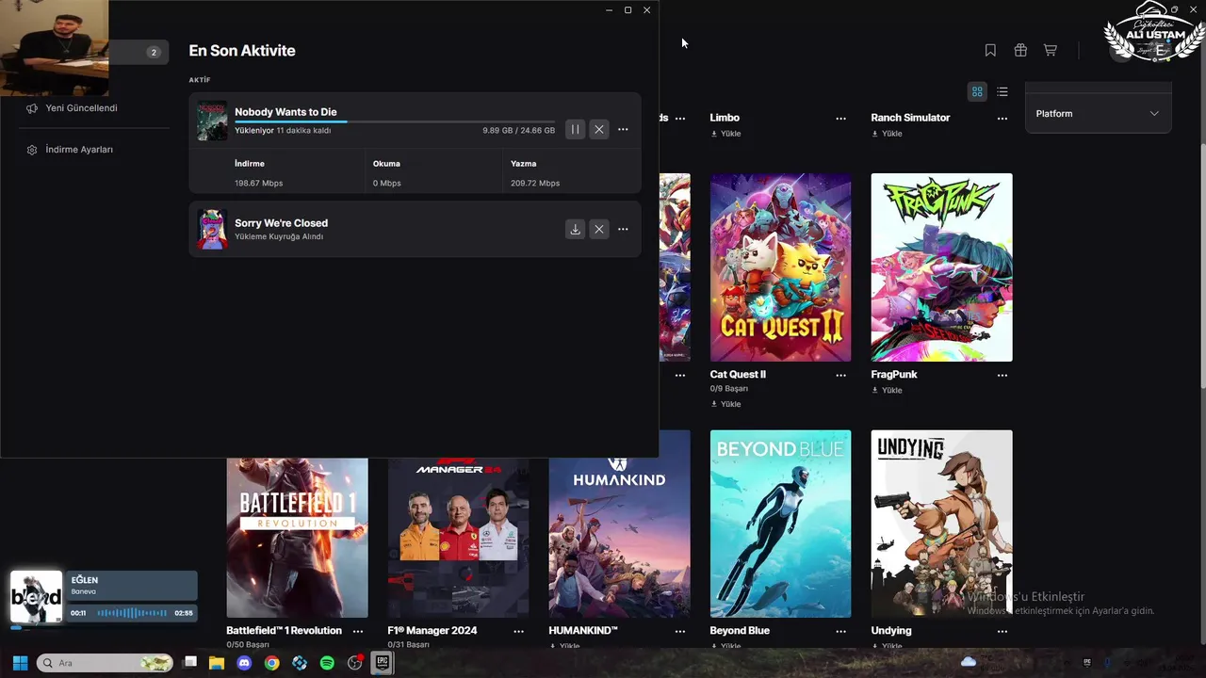Open File Explorer from the taskbar

[x=217, y=663]
